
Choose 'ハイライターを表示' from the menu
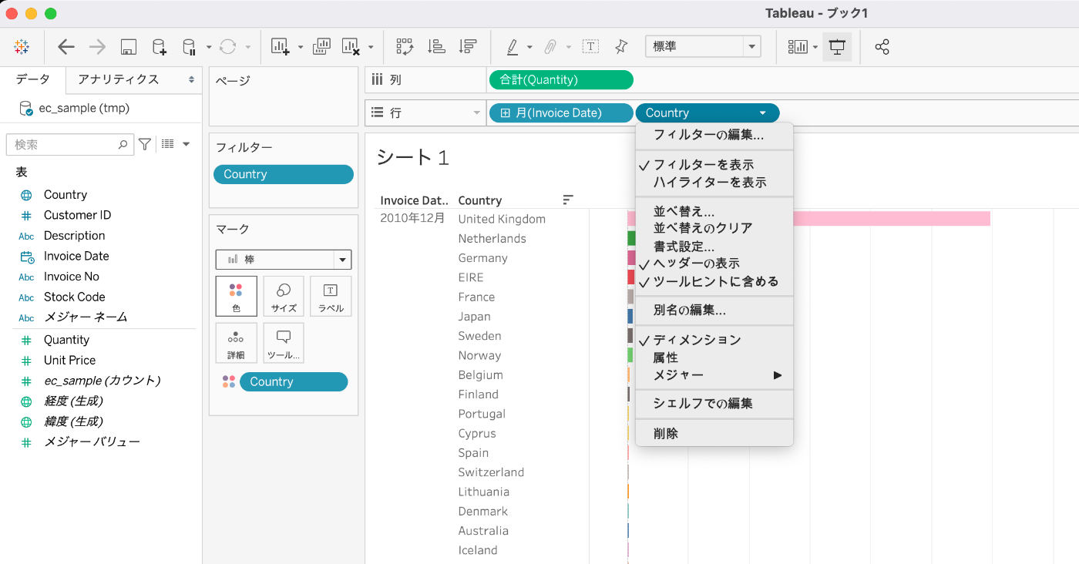coord(714,183)
